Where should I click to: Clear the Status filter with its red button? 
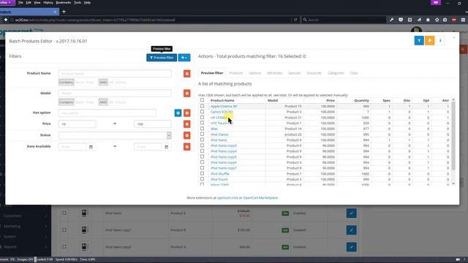pyautogui.click(x=187, y=135)
